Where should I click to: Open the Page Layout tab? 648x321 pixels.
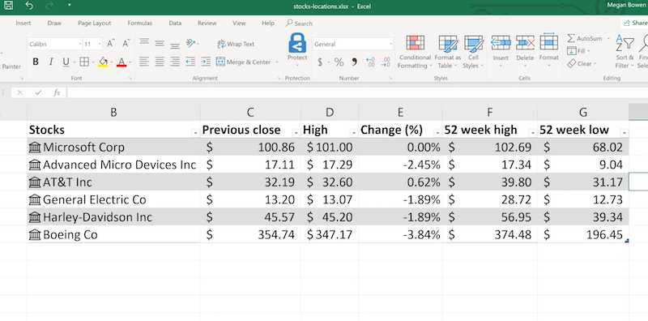[94, 24]
